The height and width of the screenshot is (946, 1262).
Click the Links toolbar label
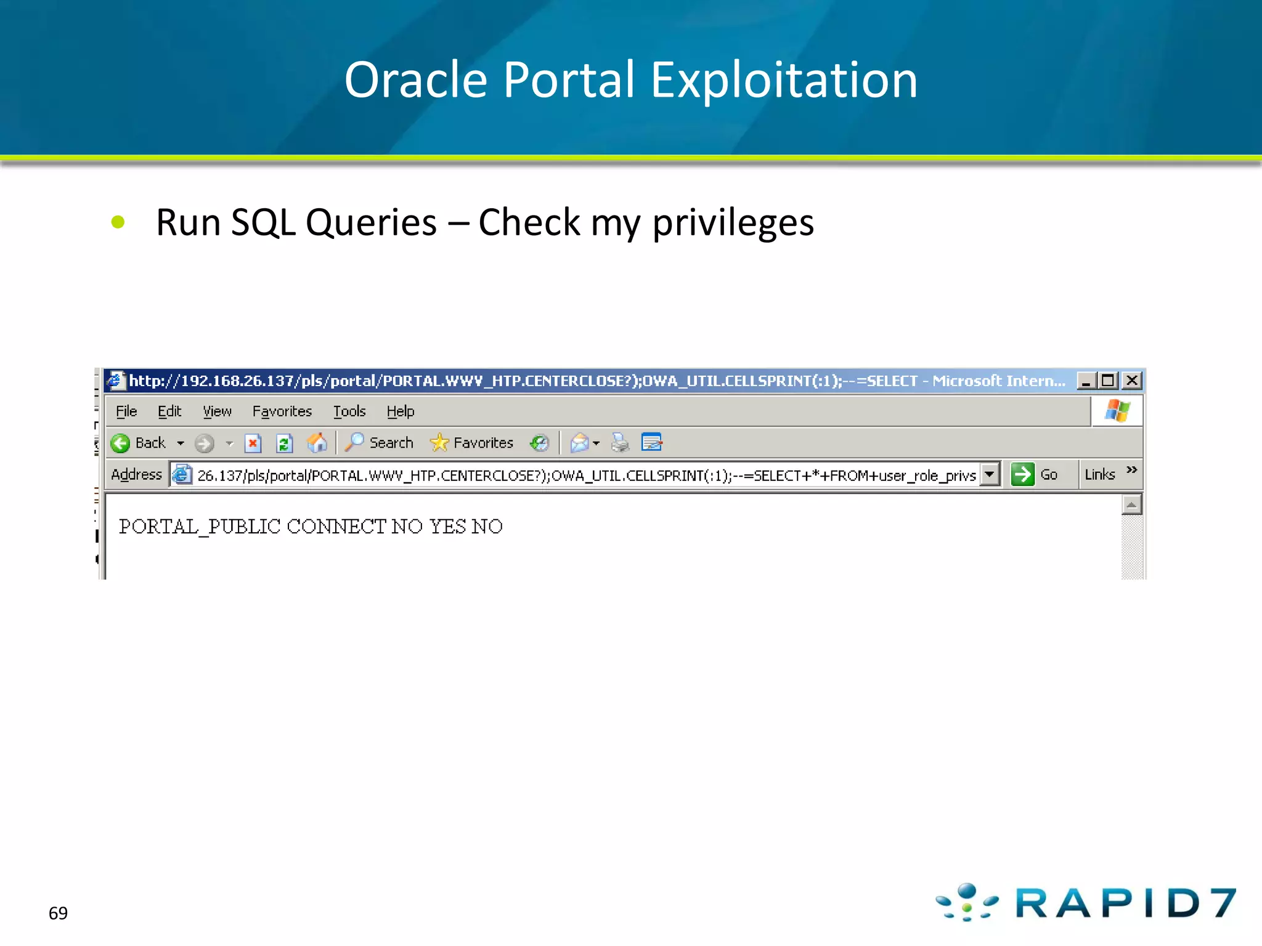(1100, 474)
